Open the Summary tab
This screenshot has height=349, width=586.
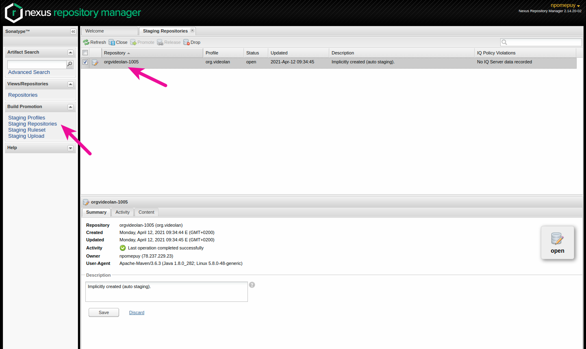click(x=96, y=212)
